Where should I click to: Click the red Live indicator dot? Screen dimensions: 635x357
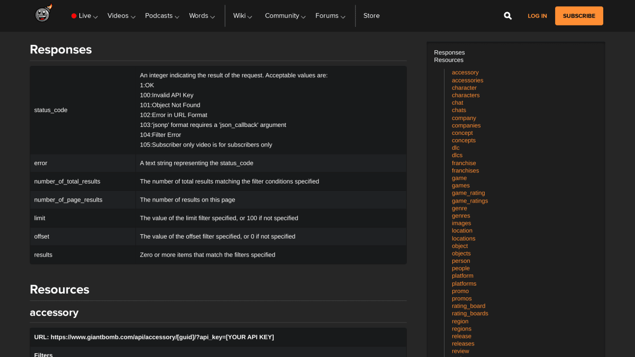(x=74, y=16)
